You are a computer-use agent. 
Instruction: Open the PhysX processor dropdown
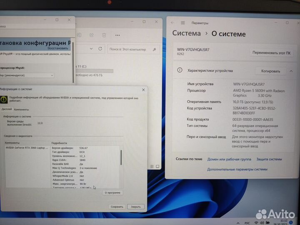[x=27, y=75]
